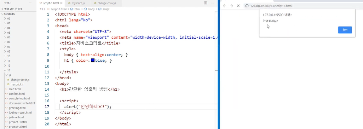Expand folder 07 in the tree

pos(18,42)
